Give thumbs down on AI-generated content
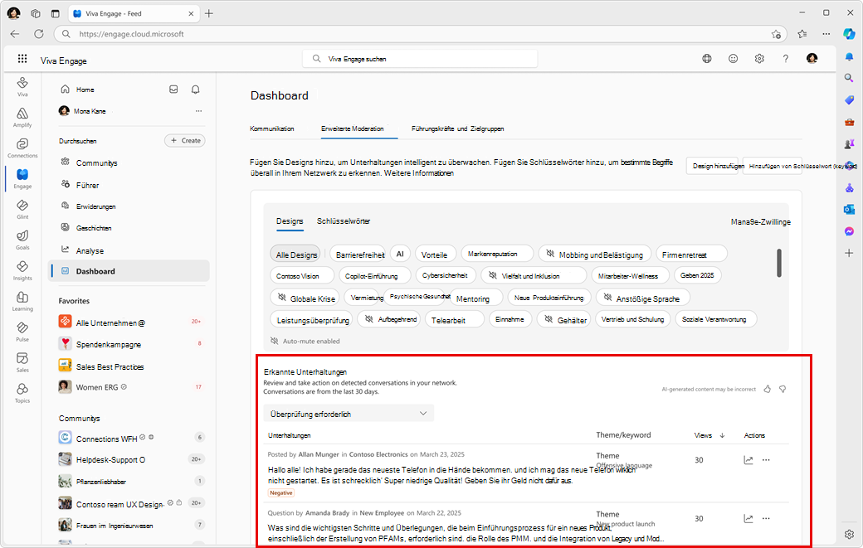The width and height of the screenshot is (863, 548). point(783,389)
